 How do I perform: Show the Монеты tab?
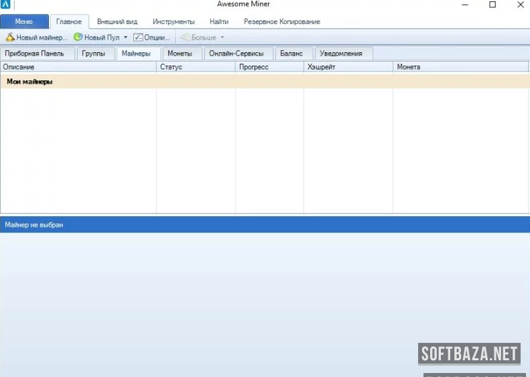point(180,54)
